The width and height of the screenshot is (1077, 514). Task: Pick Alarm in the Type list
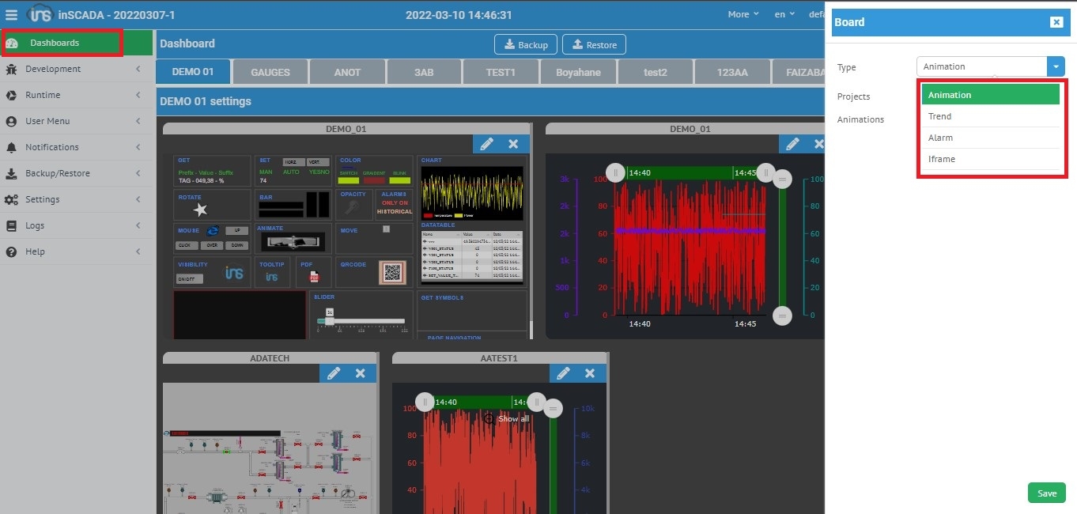tap(940, 138)
